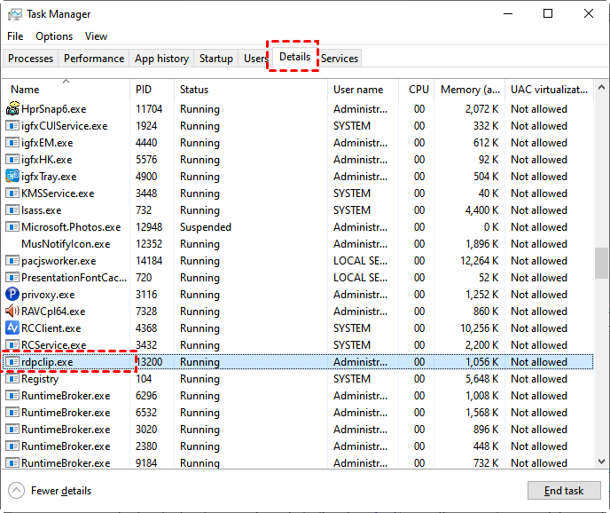Click PID 13200 of rdpclip.exe
The height and width of the screenshot is (513, 610).
[149, 362]
